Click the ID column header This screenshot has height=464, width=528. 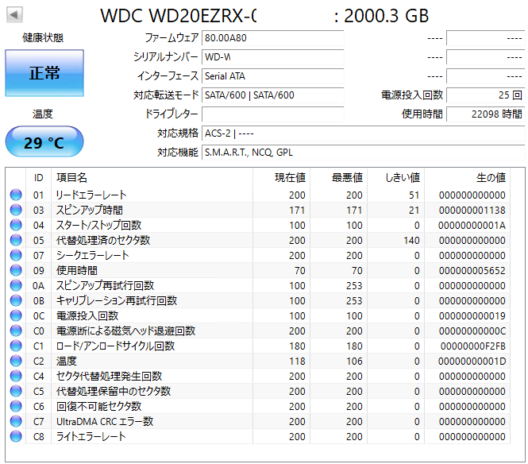tap(38, 178)
